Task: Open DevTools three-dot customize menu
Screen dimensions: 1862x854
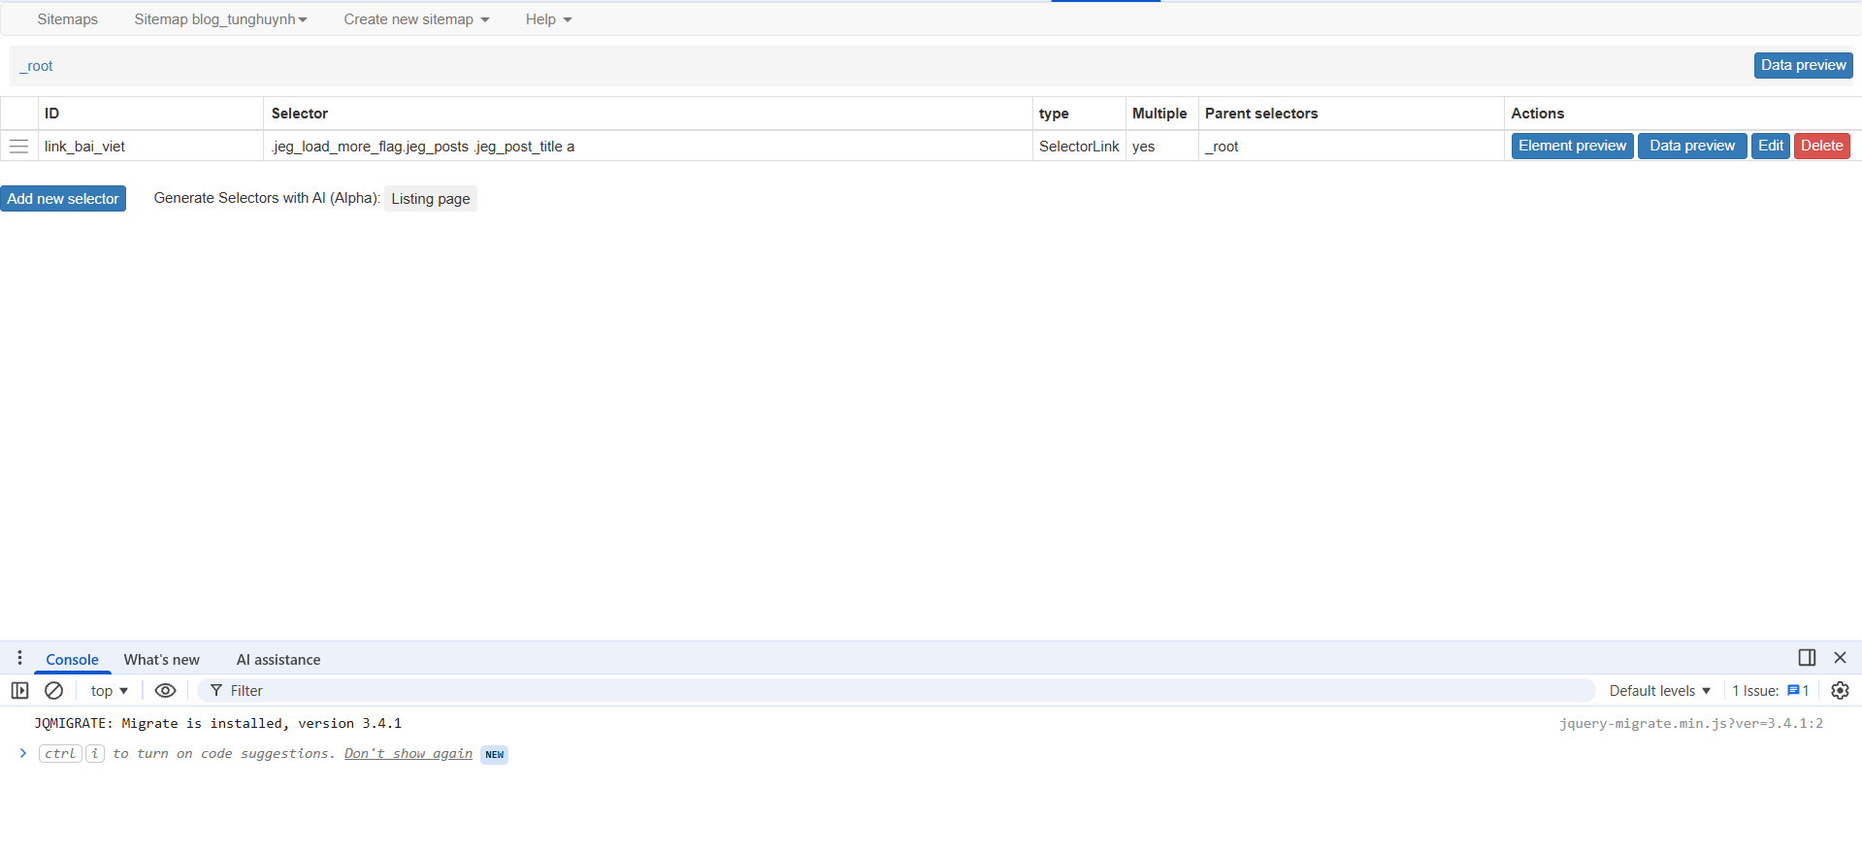Action: 19,658
